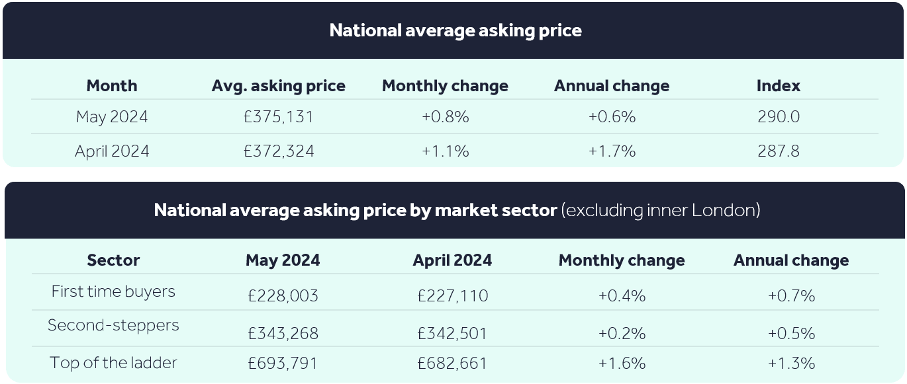Select the Sector column header
The width and height of the screenshot is (907, 384).
coord(113,260)
